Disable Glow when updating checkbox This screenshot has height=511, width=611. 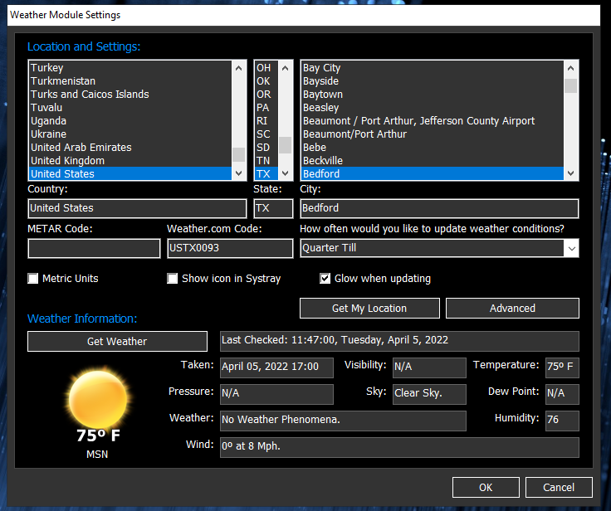click(x=325, y=279)
